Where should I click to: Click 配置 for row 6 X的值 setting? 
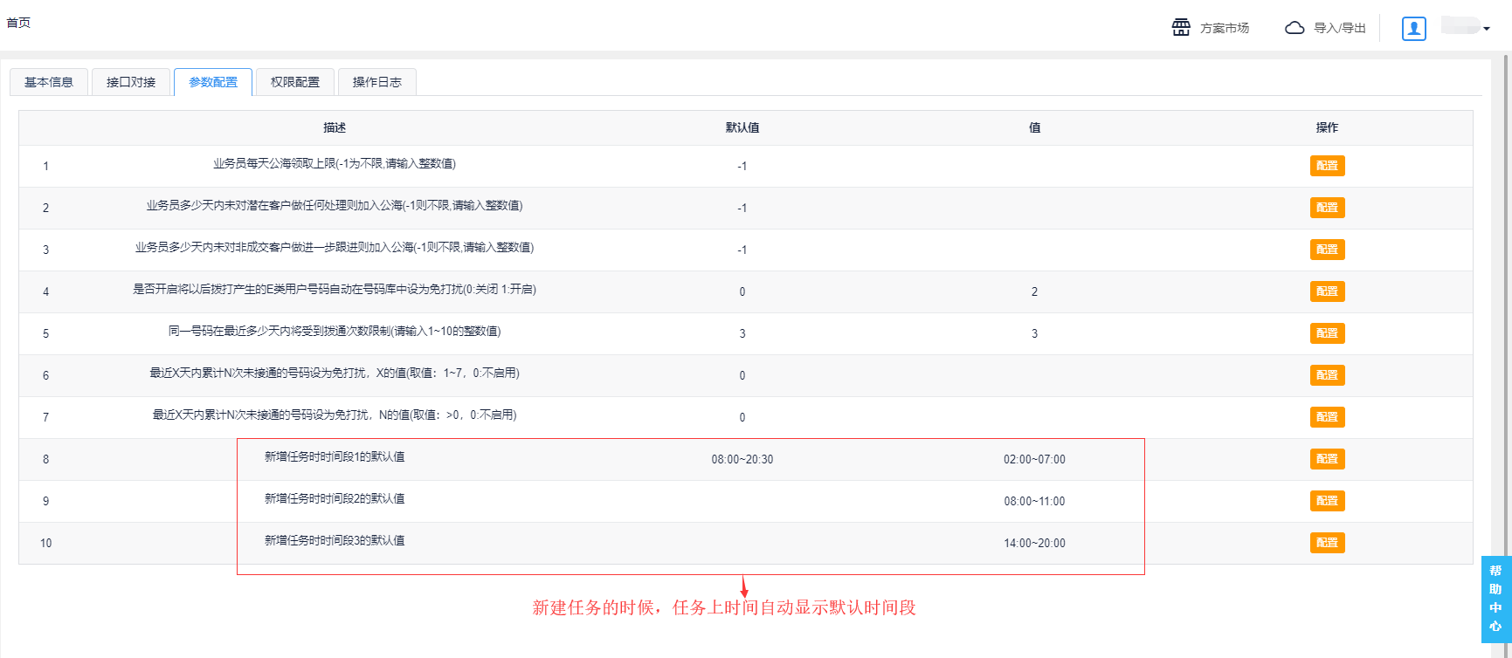[1327, 375]
